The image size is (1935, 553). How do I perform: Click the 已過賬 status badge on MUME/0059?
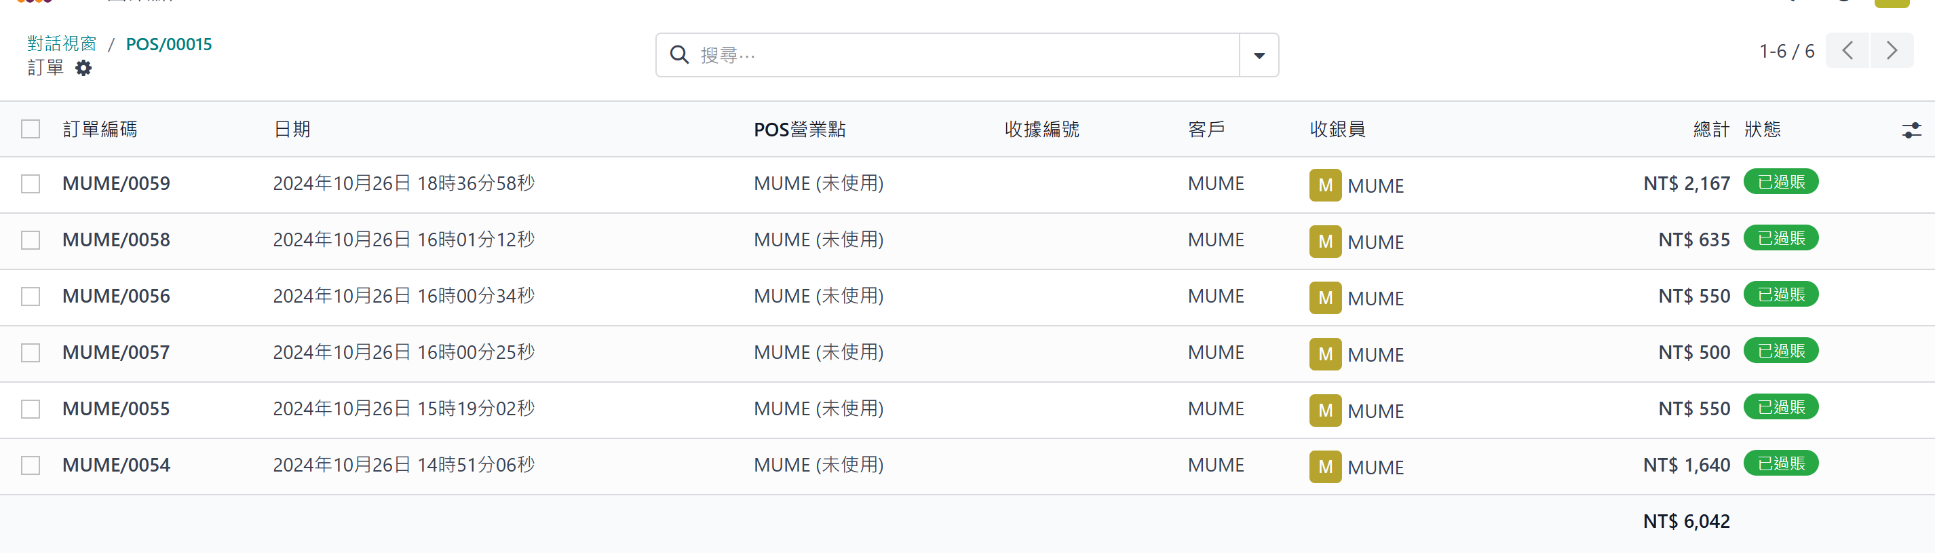1780,181
